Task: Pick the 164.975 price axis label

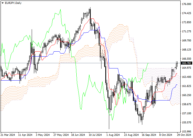Action: click(186, 68)
